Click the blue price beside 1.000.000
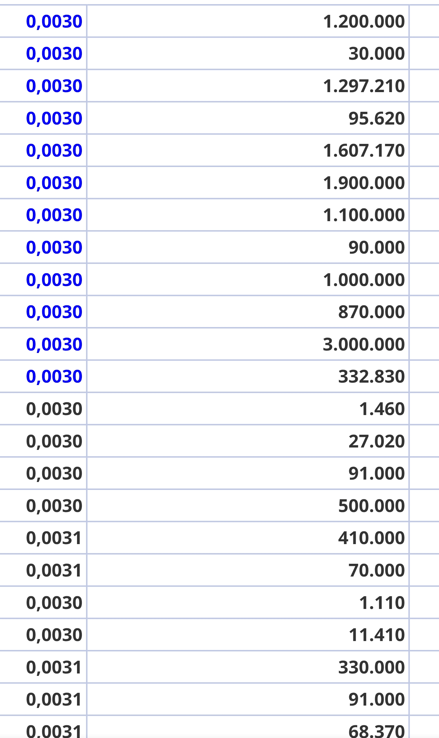439x738 pixels. tap(54, 280)
